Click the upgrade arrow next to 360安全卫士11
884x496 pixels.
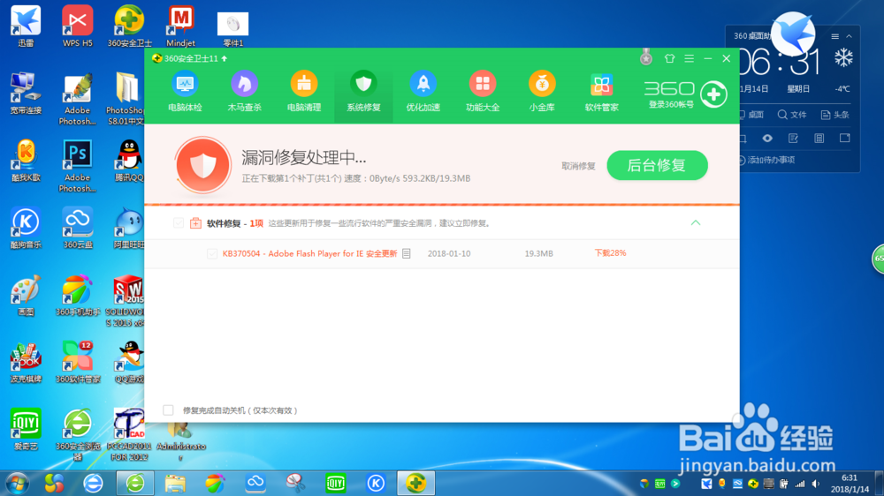225,58
